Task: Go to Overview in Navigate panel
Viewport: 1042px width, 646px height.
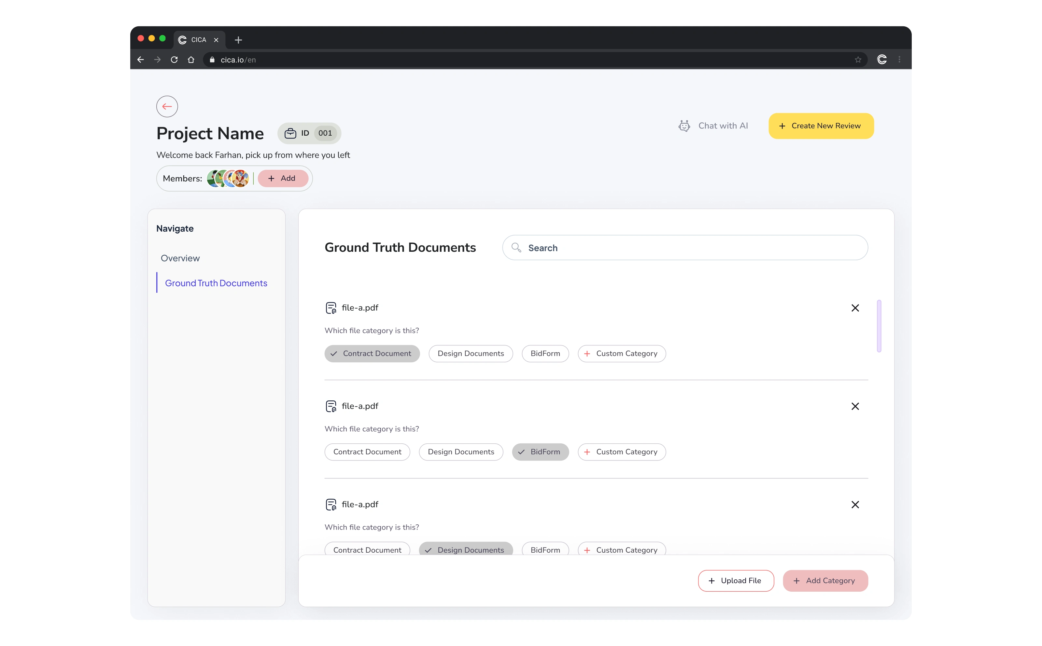Action: tap(180, 258)
